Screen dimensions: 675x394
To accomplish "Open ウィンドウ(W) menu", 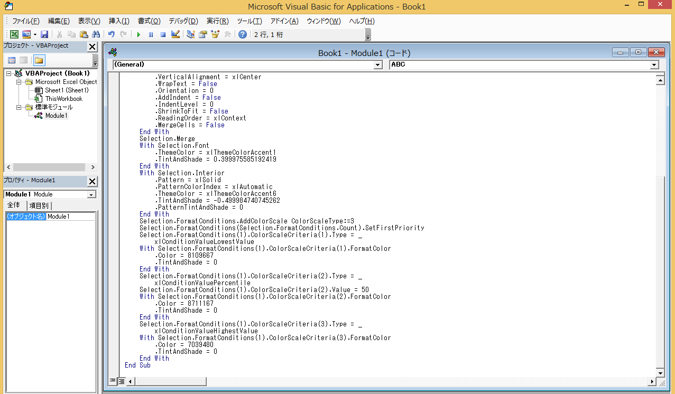I will (323, 21).
